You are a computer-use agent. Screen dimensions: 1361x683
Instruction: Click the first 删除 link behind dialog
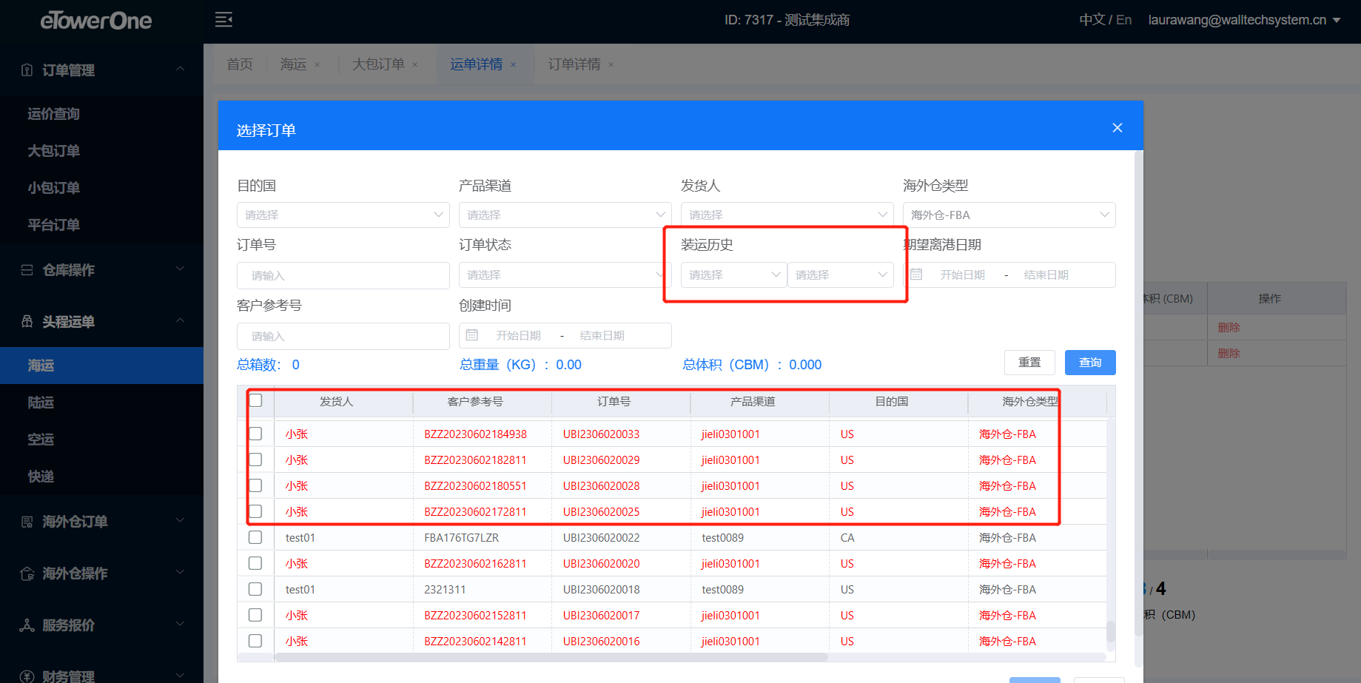tap(1229, 327)
